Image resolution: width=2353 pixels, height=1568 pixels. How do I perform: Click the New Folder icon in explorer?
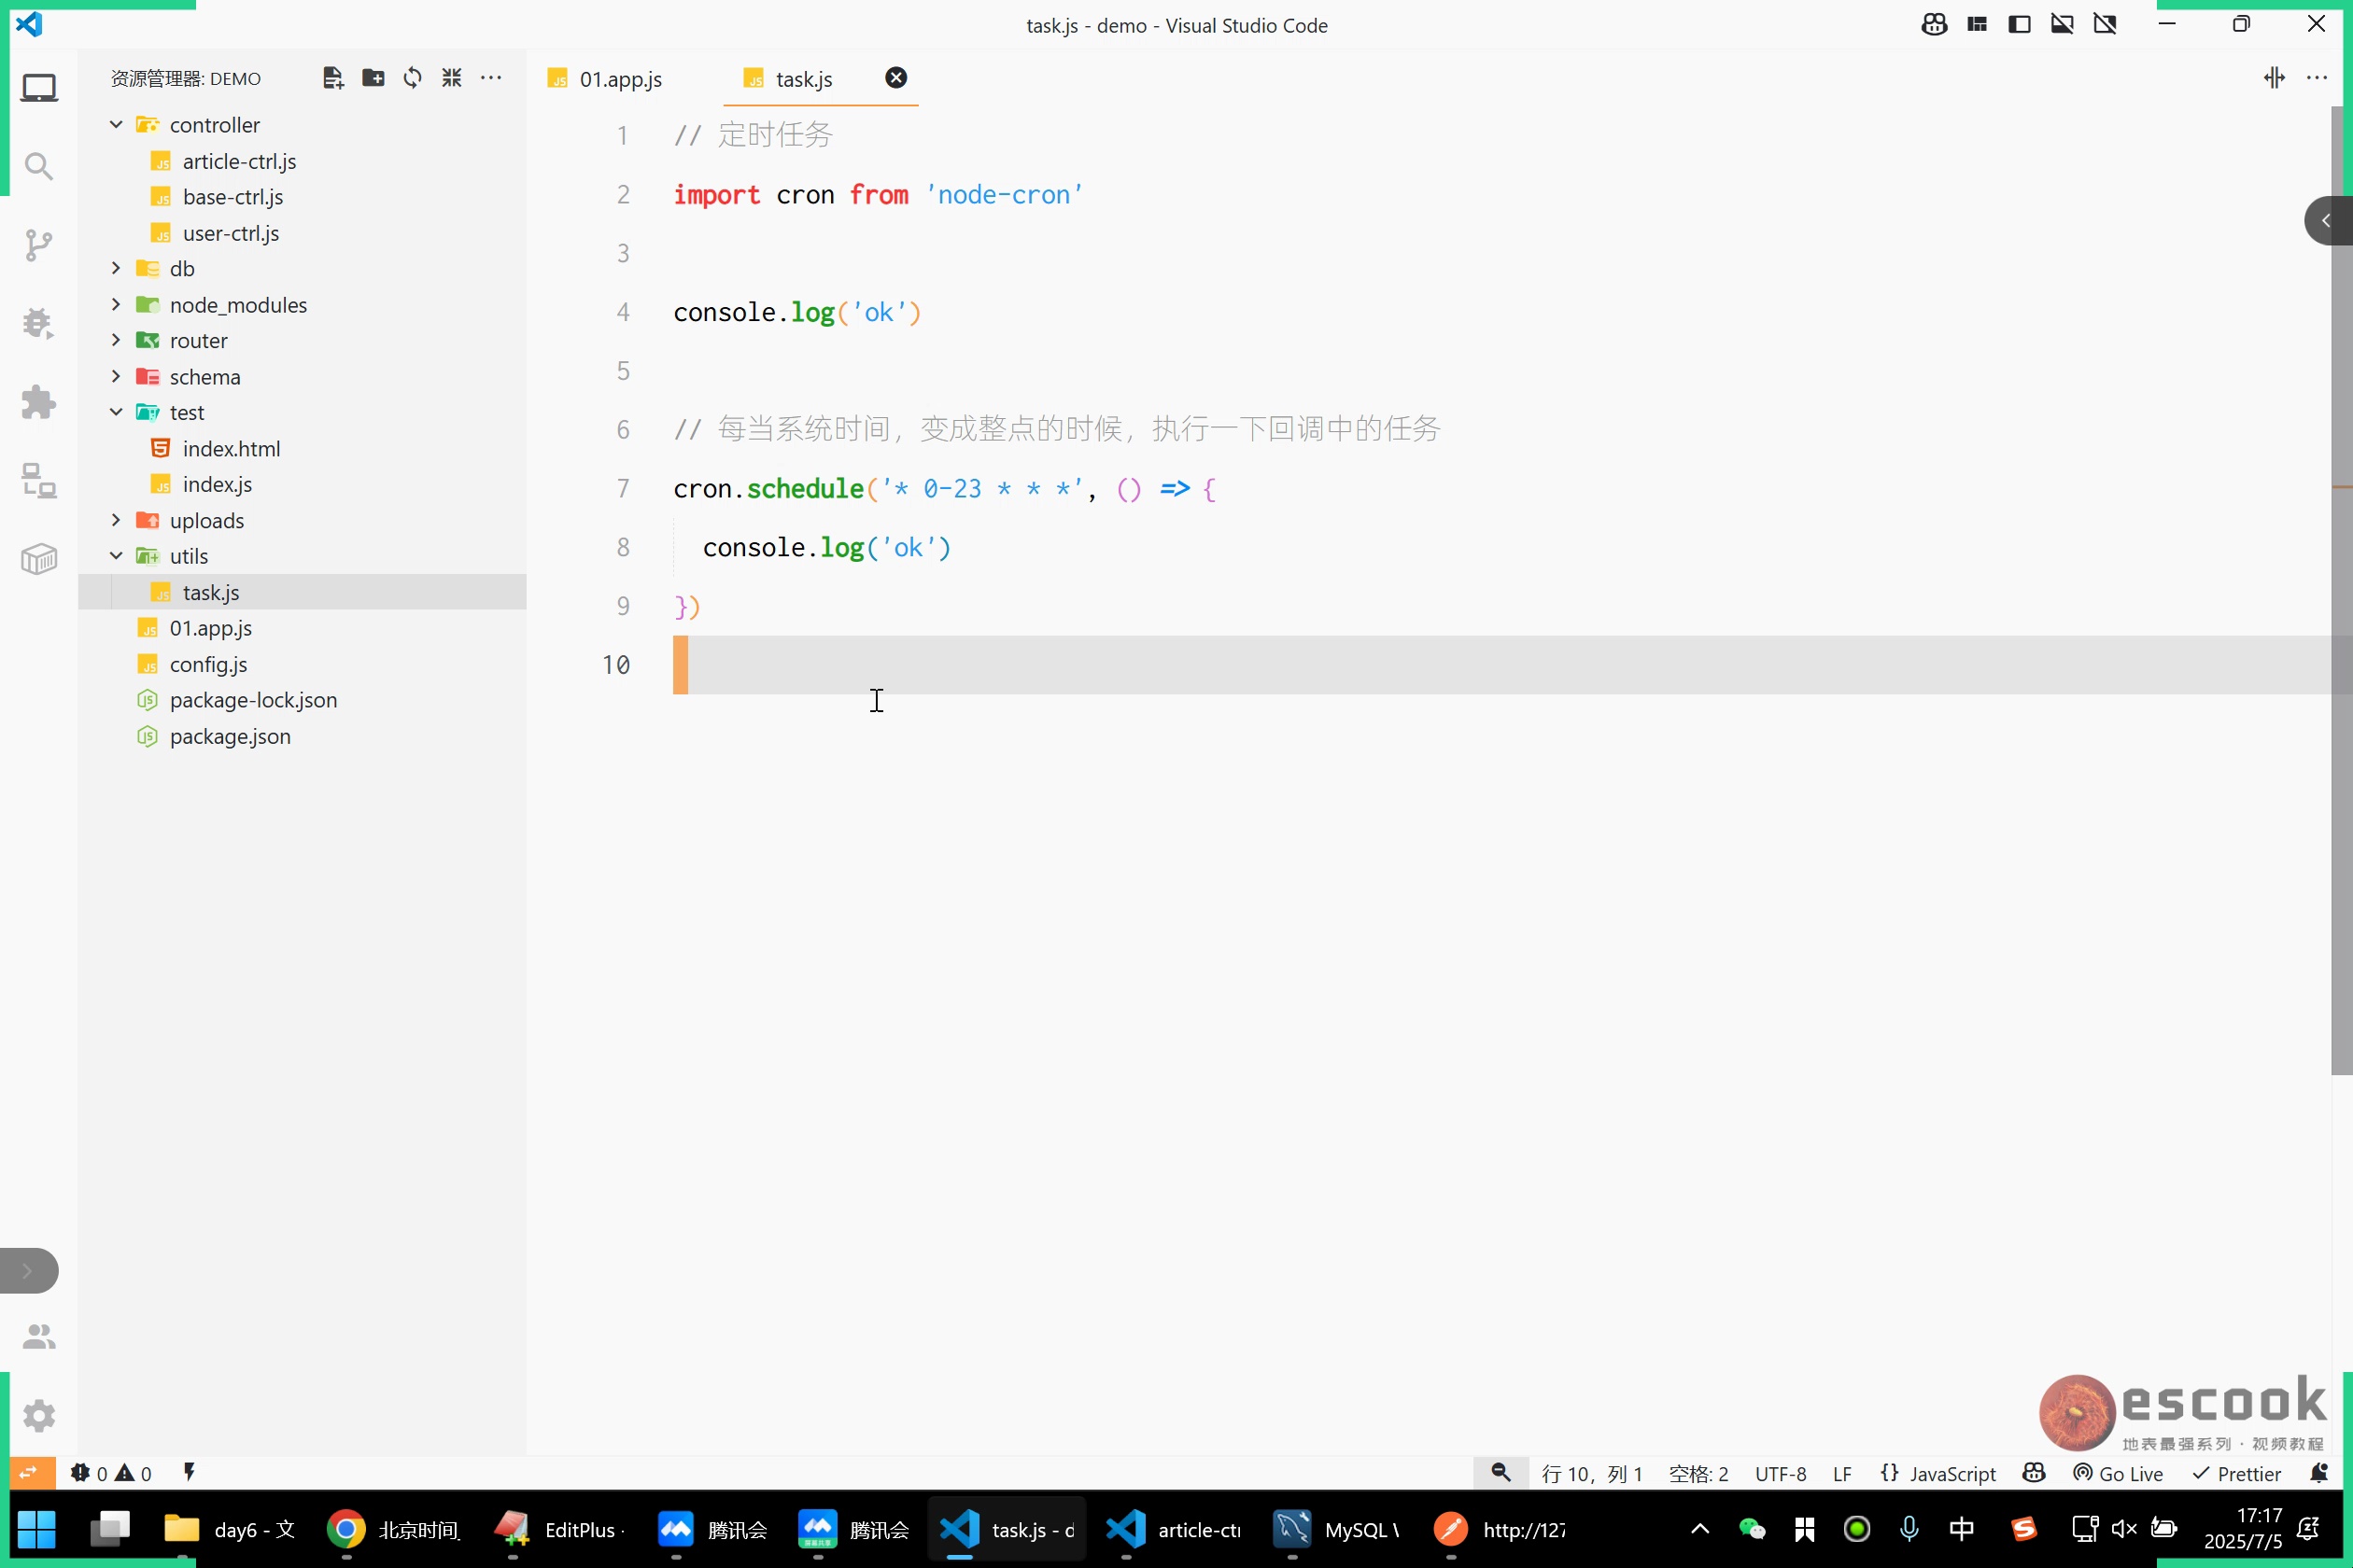pyautogui.click(x=373, y=78)
